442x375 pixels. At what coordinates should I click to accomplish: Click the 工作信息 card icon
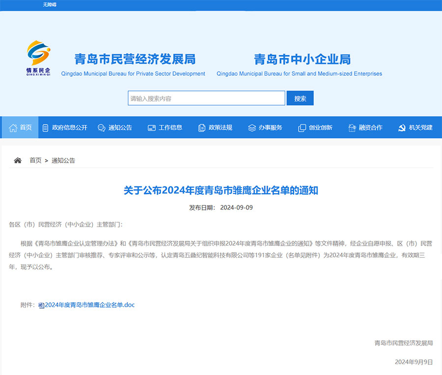coord(152,128)
